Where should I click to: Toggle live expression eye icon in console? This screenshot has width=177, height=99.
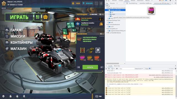click(117, 68)
